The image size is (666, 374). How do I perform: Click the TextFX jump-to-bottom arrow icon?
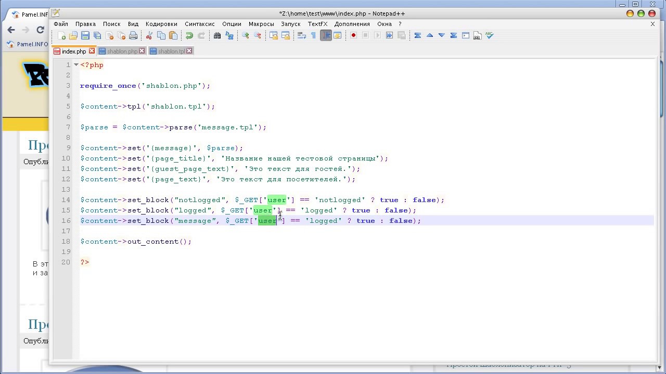pyautogui.click(x=454, y=35)
